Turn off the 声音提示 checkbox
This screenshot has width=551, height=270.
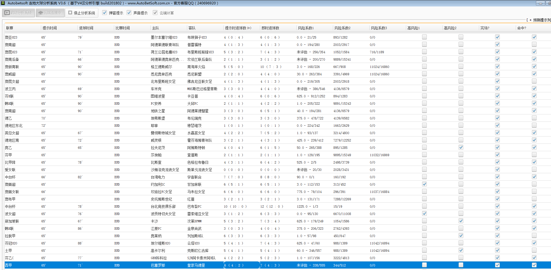click(x=129, y=13)
